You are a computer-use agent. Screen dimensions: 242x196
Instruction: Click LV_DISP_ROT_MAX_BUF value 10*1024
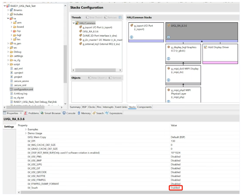click(x=176, y=153)
